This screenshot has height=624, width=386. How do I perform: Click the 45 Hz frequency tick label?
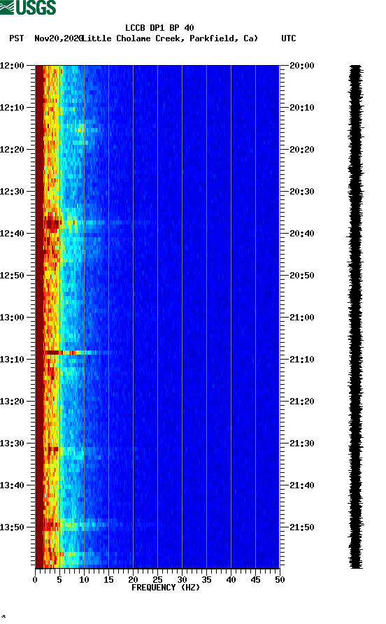[x=255, y=580]
